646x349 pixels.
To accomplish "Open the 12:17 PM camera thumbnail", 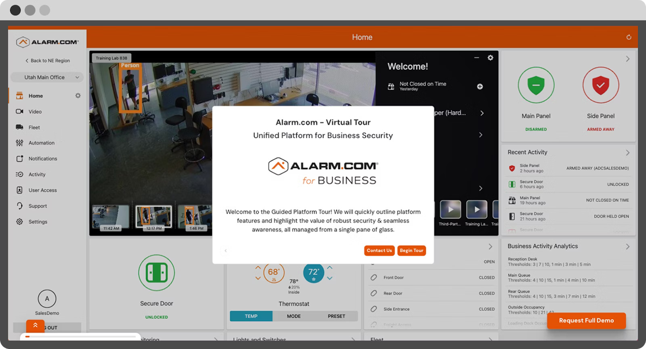I will click(x=153, y=218).
